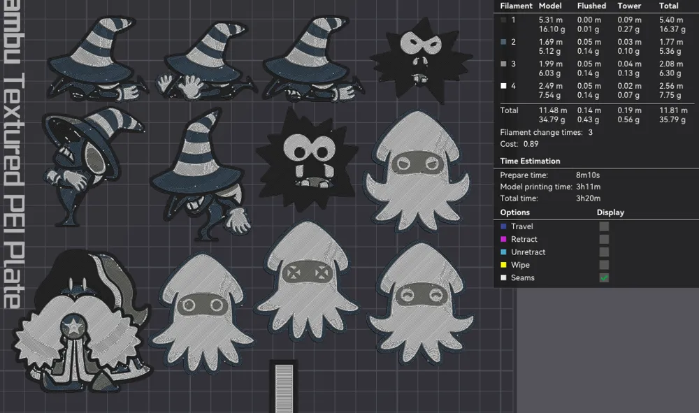
Task: Enable the Travel display checkbox
Action: pyautogui.click(x=604, y=226)
